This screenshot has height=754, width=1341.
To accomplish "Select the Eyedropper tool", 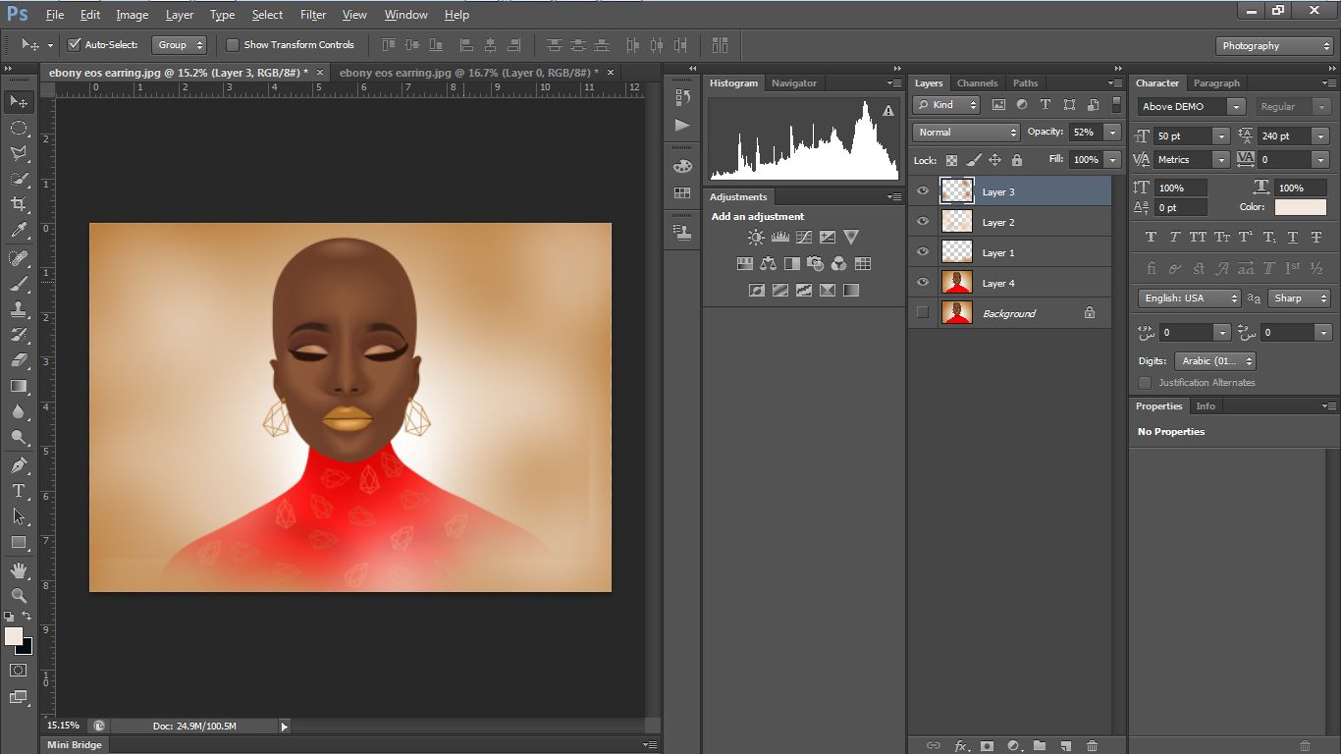I will click(19, 231).
